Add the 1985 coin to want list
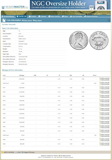 tap(105, 143)
